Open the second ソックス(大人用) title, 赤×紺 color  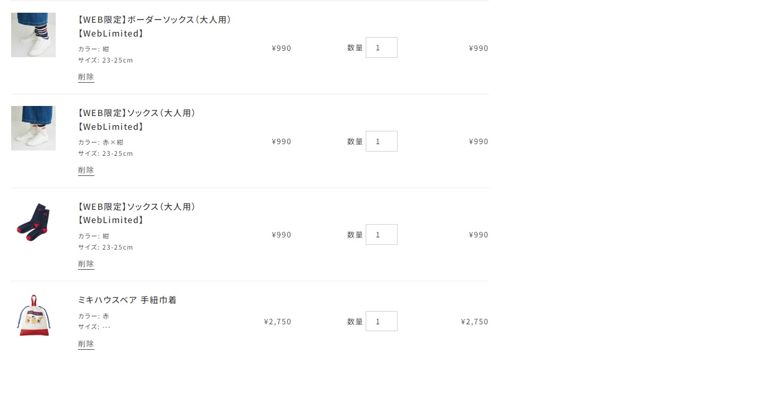(x=137, y=120)
